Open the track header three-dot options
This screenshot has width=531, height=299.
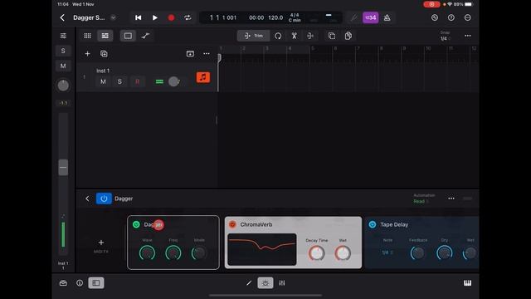click(x=207, y=53)
